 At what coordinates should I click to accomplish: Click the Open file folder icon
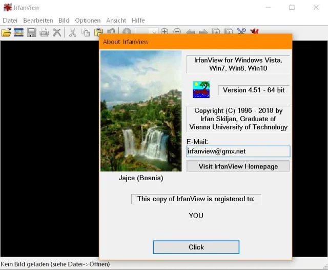point(6,32)
